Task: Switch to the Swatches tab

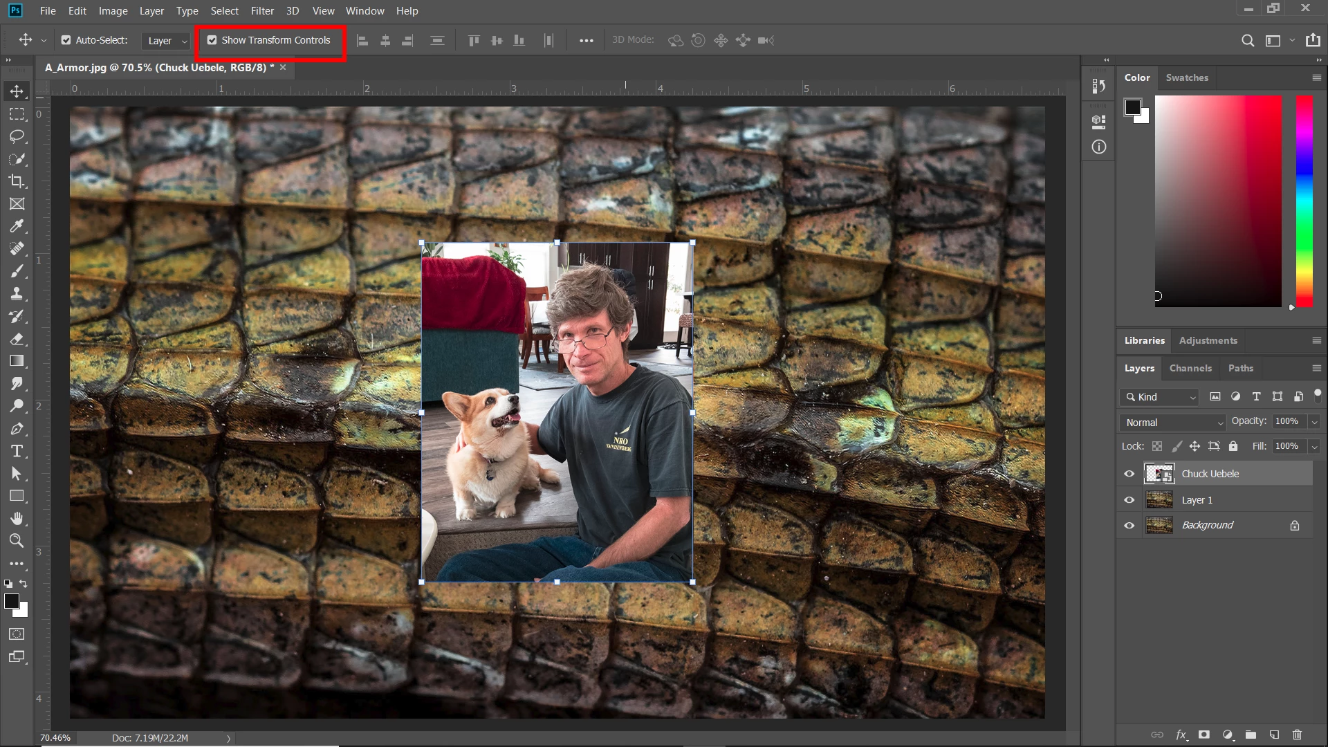Action: (1187, 77)
